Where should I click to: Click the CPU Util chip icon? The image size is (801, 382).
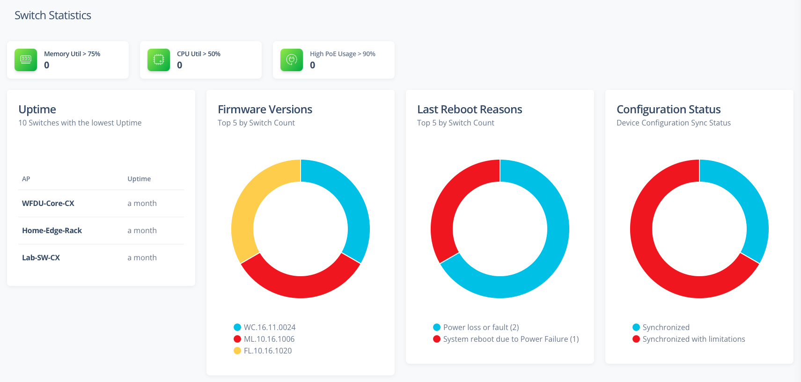tap(159, 60)
